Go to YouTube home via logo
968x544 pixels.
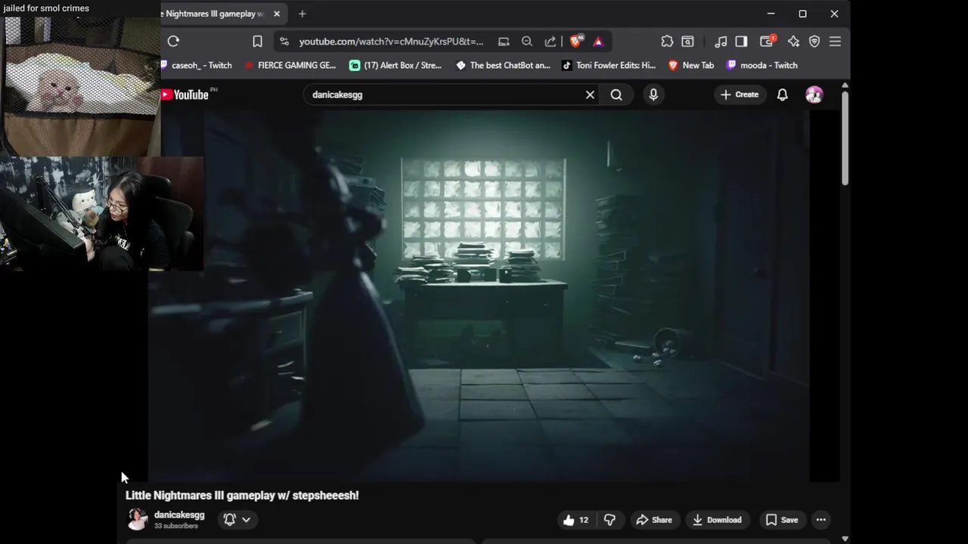185,94
